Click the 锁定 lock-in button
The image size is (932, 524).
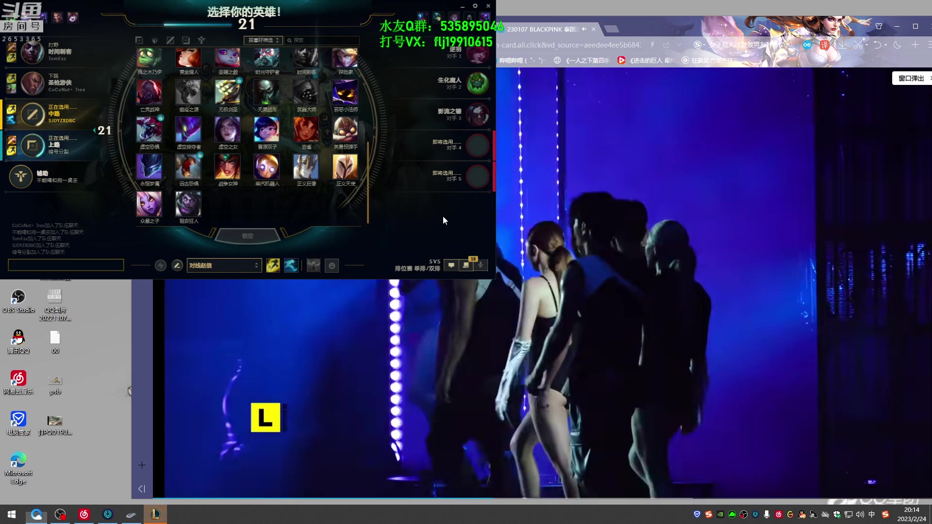pos(248,236)
